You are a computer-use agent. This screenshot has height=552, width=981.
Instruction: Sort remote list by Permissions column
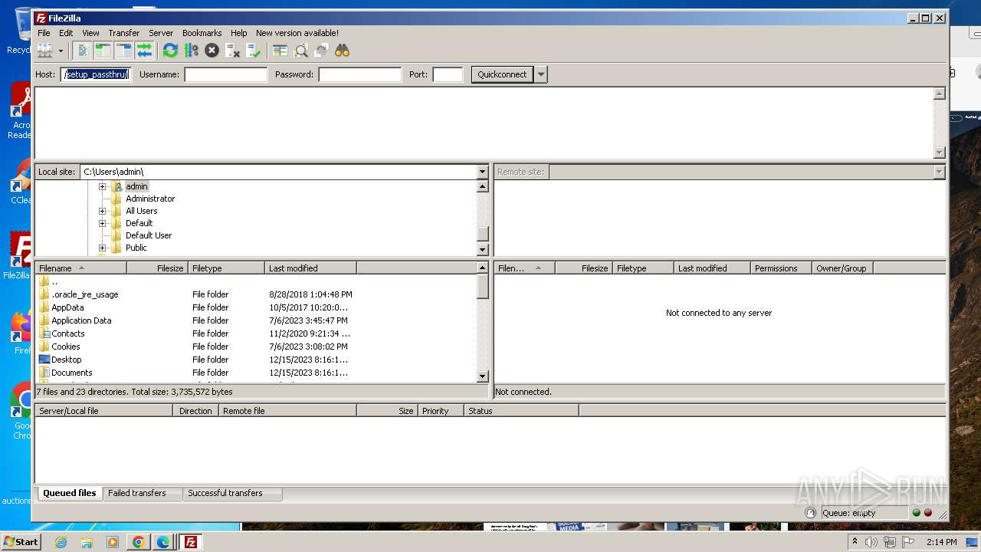click(x=781, y=268)
